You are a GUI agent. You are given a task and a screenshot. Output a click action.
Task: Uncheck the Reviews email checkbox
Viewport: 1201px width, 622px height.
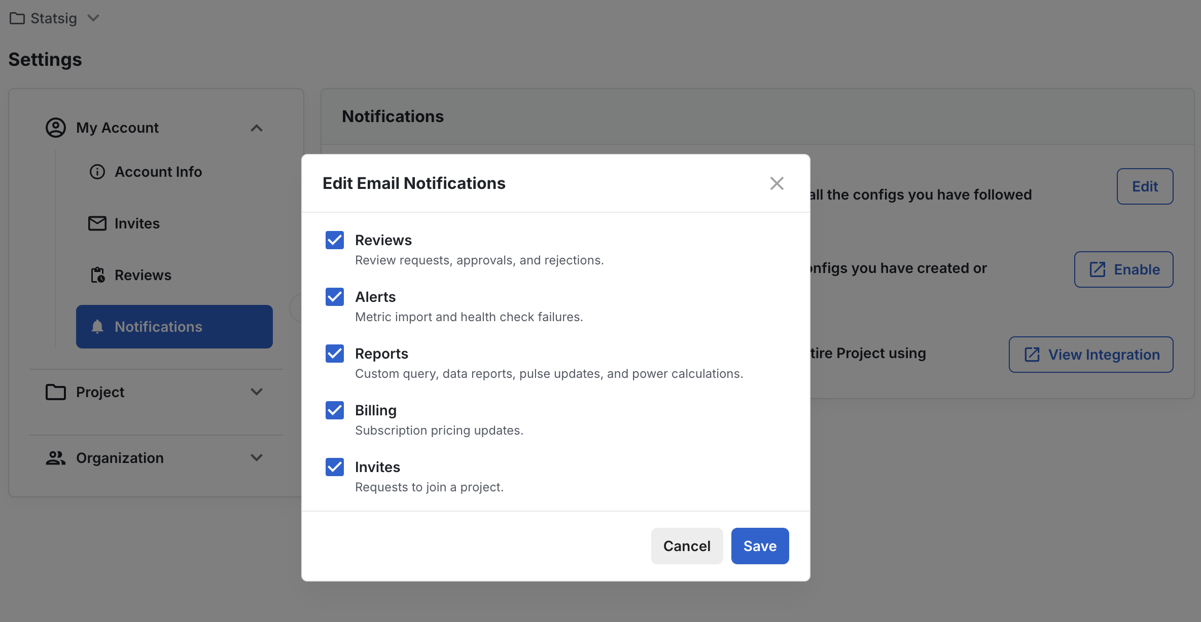click(x=335, y=240)
